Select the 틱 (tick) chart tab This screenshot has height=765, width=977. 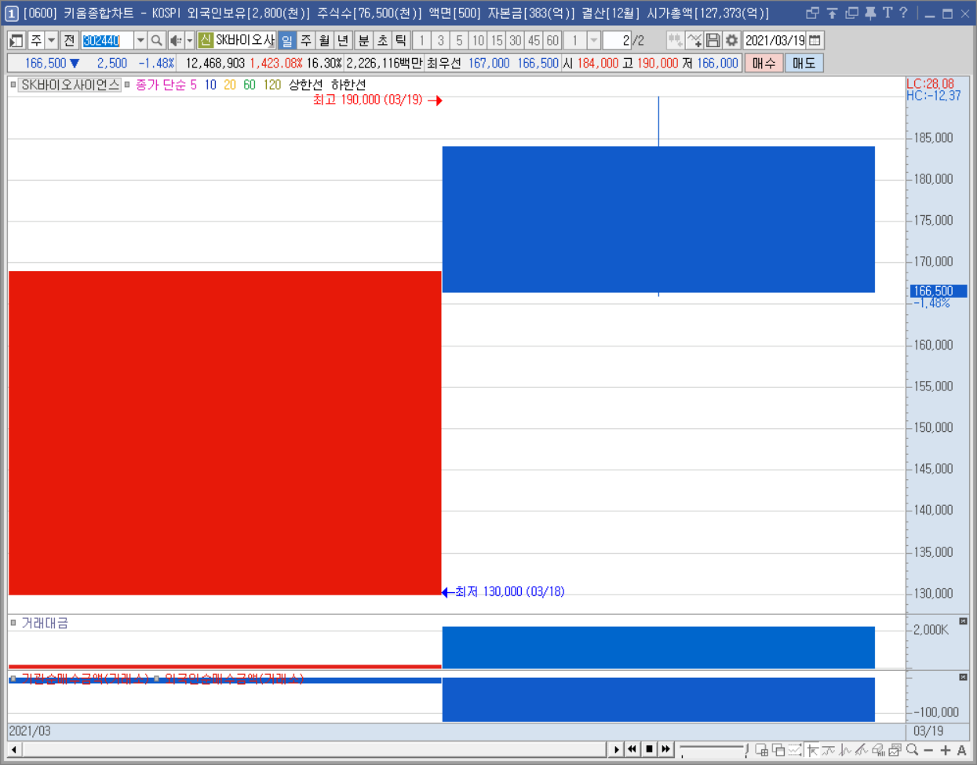[401, 40]
